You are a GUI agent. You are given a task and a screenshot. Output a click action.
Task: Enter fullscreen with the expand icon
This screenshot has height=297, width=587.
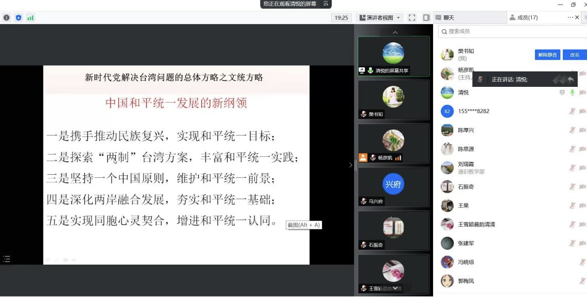pyautogui.click(x=411, y=17)
